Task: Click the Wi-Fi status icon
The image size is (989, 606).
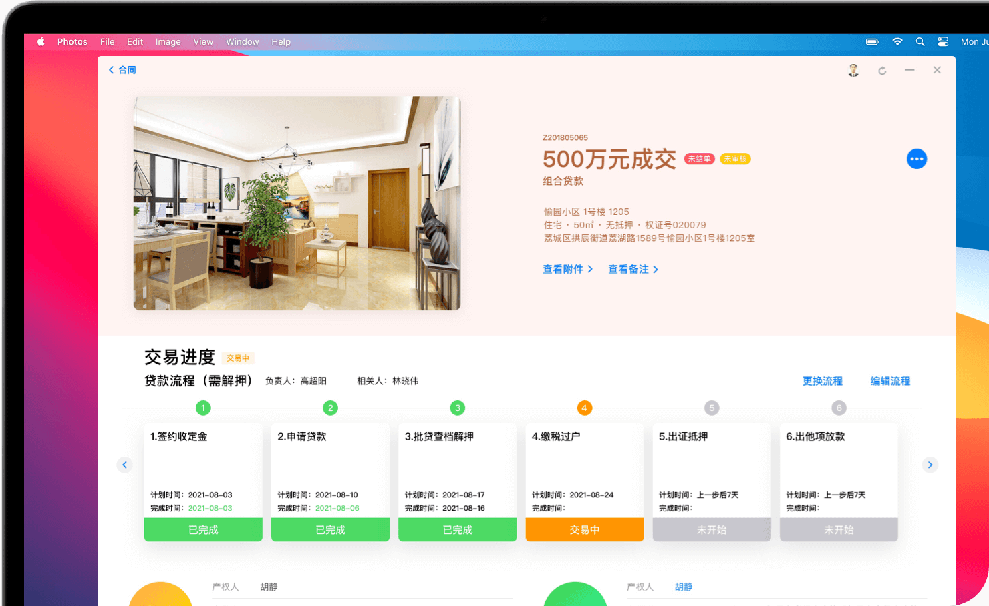Action: (x=897, y=41)
